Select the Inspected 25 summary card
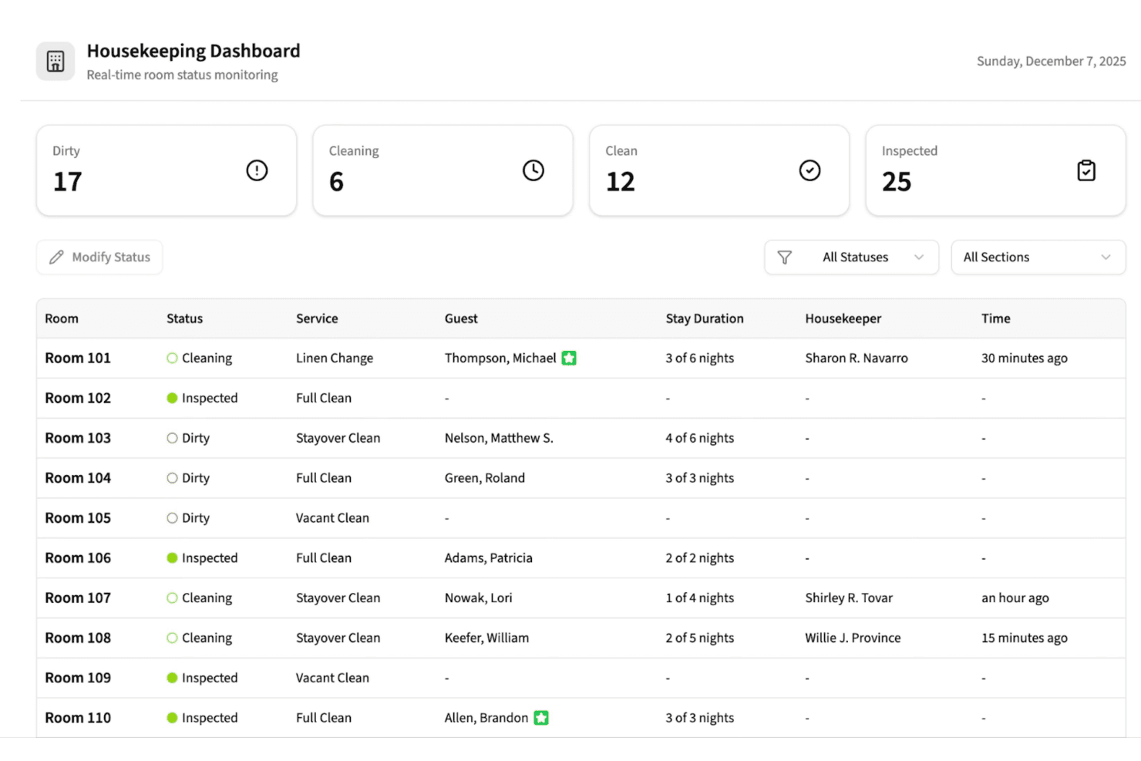 click(x=995, y=170)
